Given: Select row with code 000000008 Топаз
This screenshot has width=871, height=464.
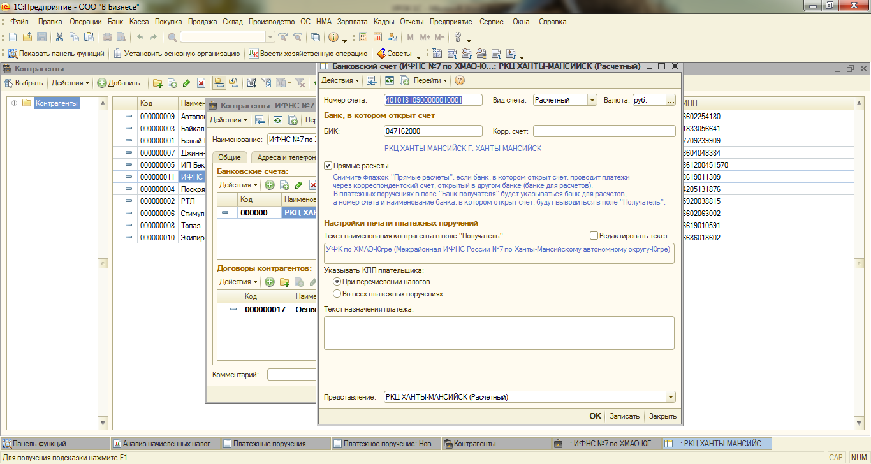Looking at the screenshot, I should click(x=158, y=226).
